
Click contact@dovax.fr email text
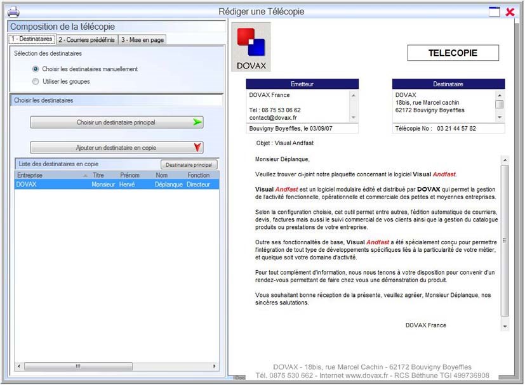(273, 118)
